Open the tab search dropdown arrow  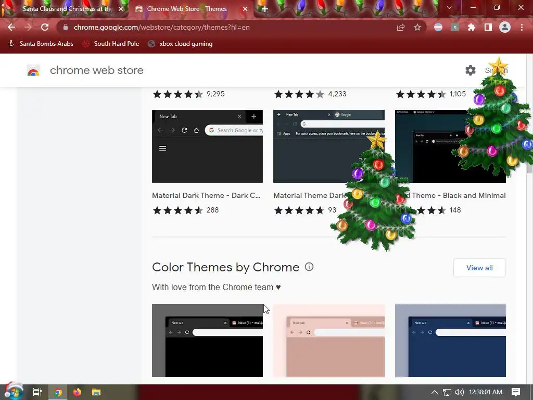pyautogui.click(x=449, y=7)
